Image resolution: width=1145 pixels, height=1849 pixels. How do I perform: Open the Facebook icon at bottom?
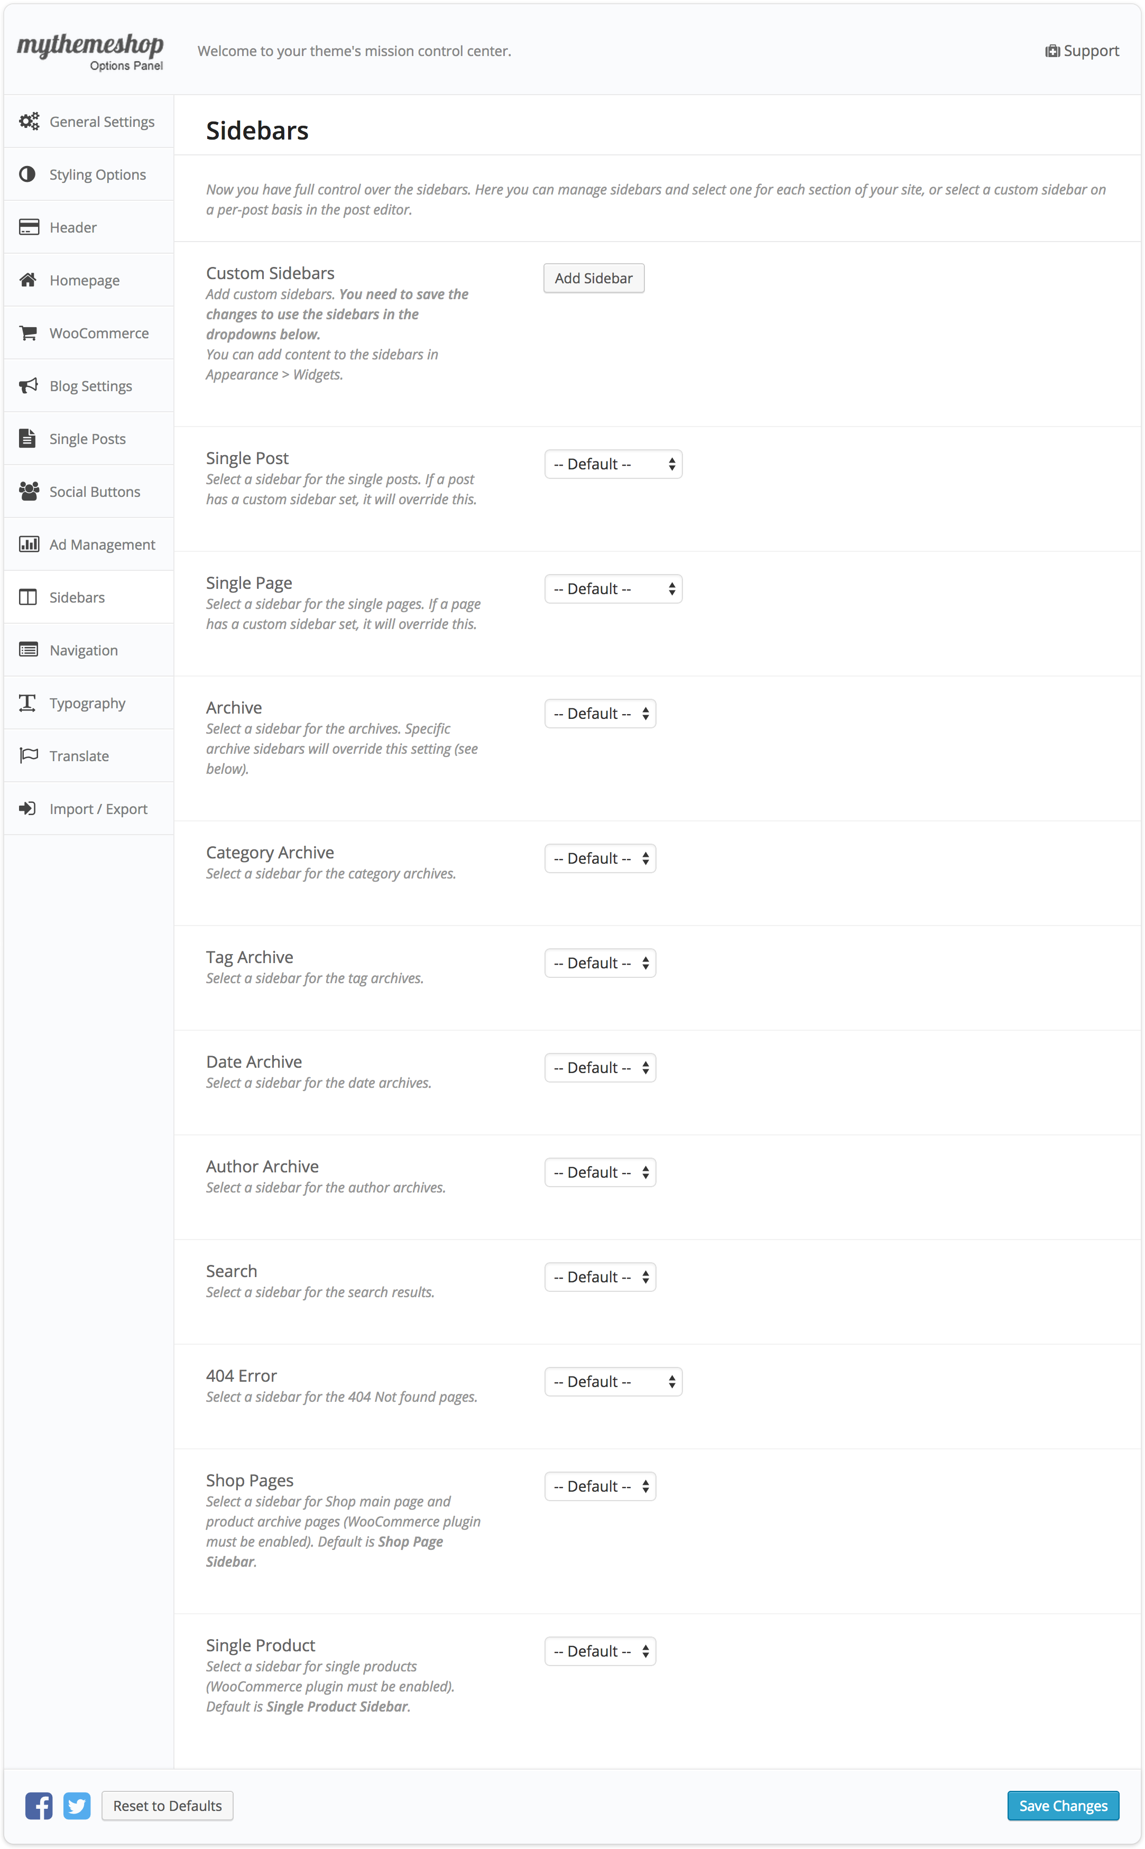tap(39, 1805)
